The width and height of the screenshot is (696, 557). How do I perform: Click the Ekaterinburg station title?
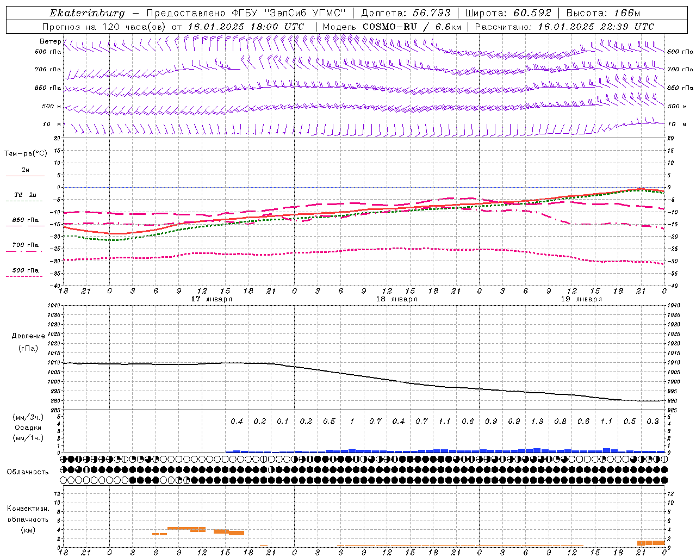(x=87, y=13)
